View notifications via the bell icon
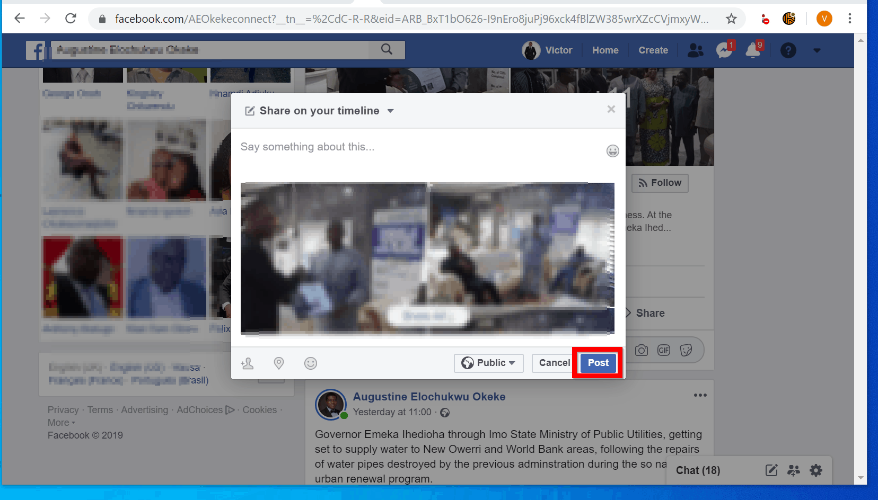Image resolution: width=878 pixels, height=500 pixels. point(753,50)
